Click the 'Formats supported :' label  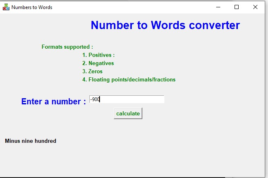(67, 47)
